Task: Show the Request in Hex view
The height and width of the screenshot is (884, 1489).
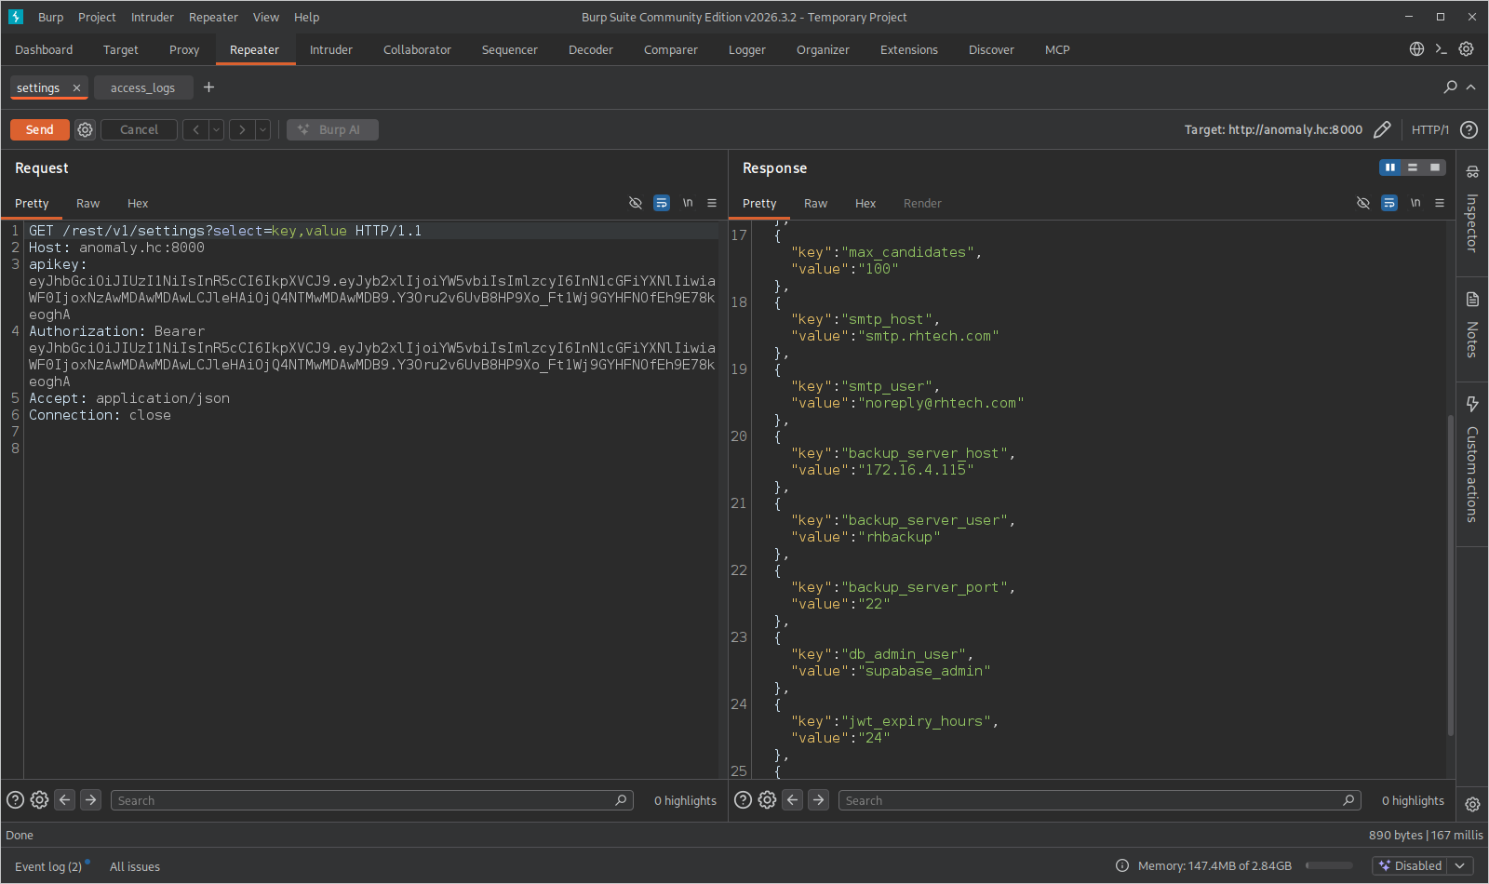Action: tap(138, 203)
